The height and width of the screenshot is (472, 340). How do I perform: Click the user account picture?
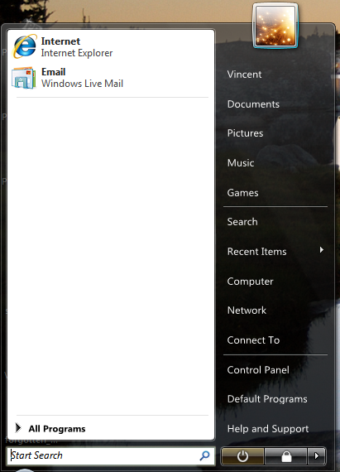click(275, 26)
